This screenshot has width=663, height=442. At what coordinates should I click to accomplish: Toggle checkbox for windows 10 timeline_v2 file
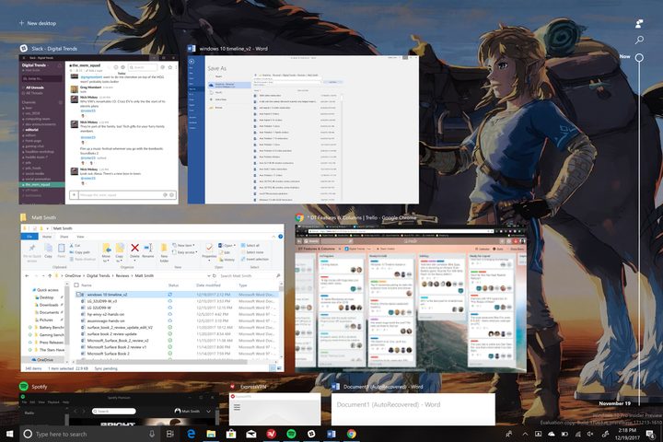[78, 295]
